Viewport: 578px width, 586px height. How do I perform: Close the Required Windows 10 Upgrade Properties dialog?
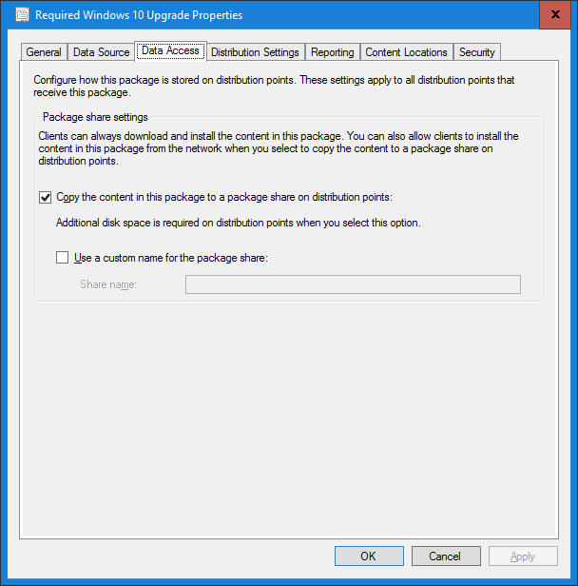555,14
